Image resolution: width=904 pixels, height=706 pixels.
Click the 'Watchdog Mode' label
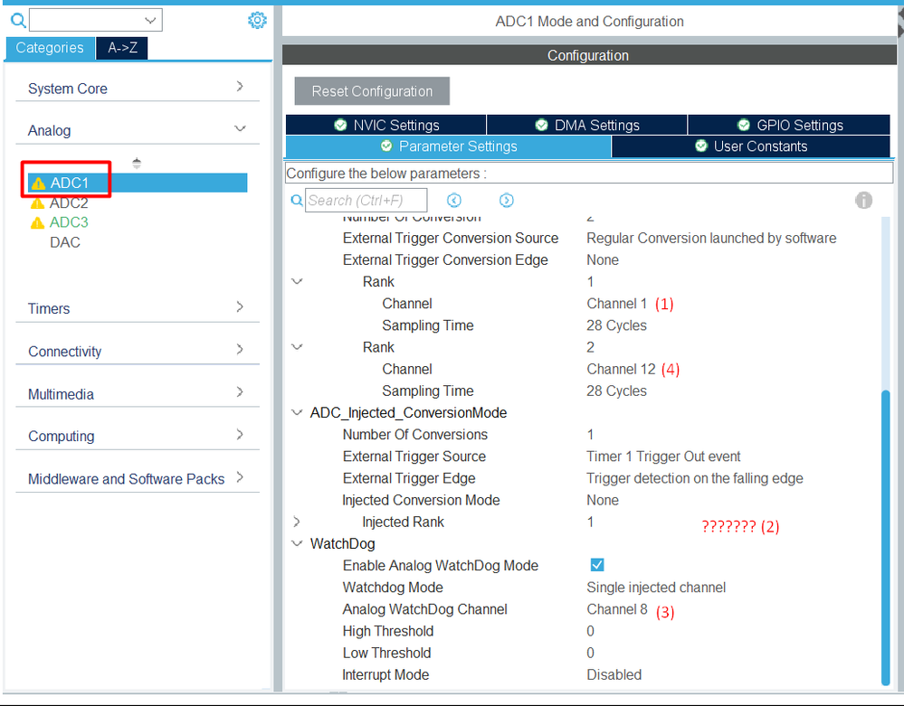[x=393, y=588]
